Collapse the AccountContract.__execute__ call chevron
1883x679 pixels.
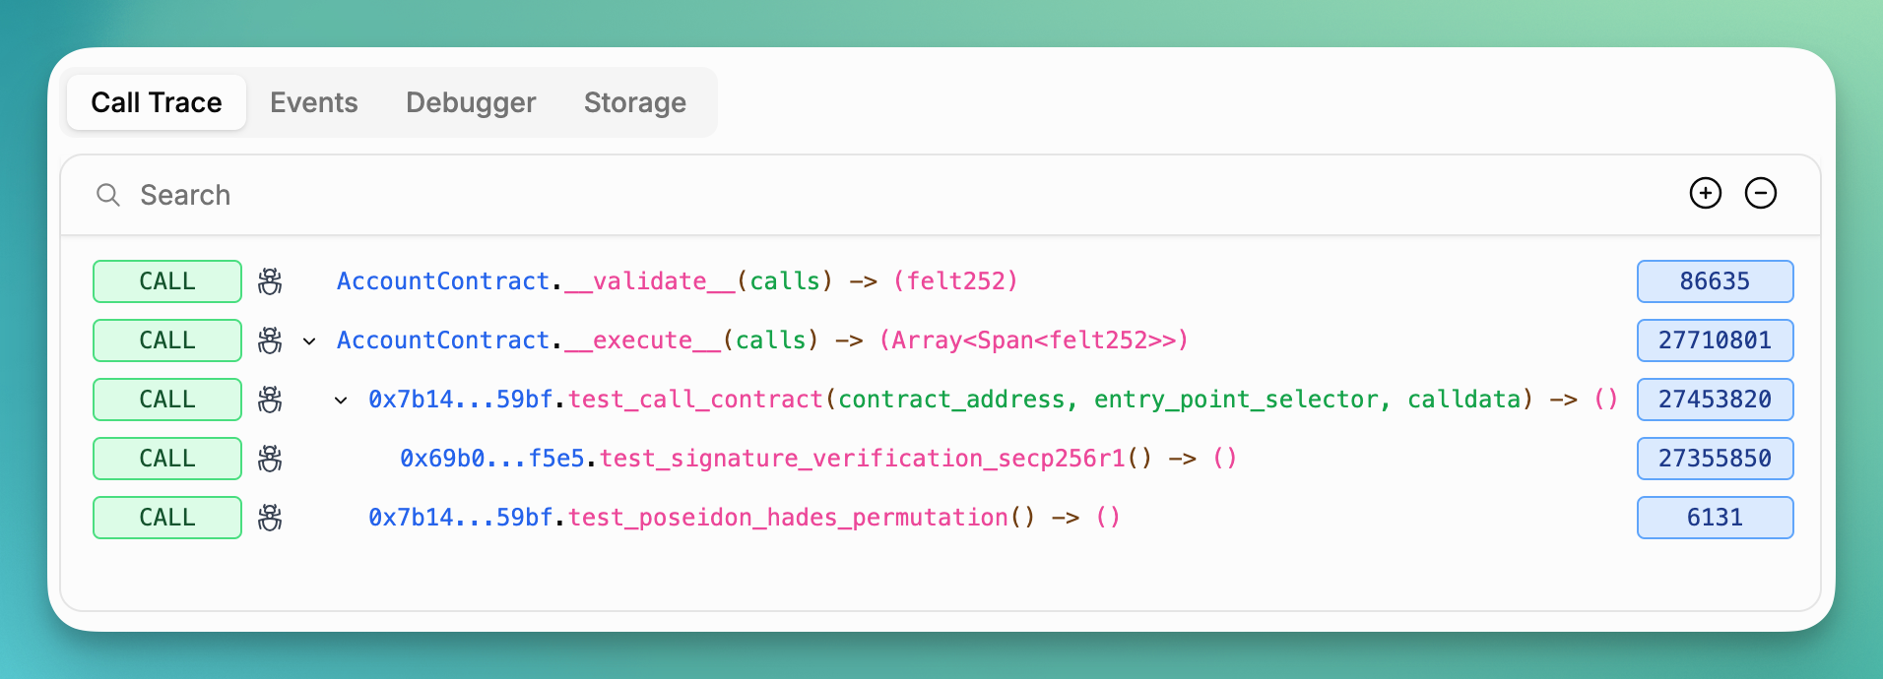[309, 341]
